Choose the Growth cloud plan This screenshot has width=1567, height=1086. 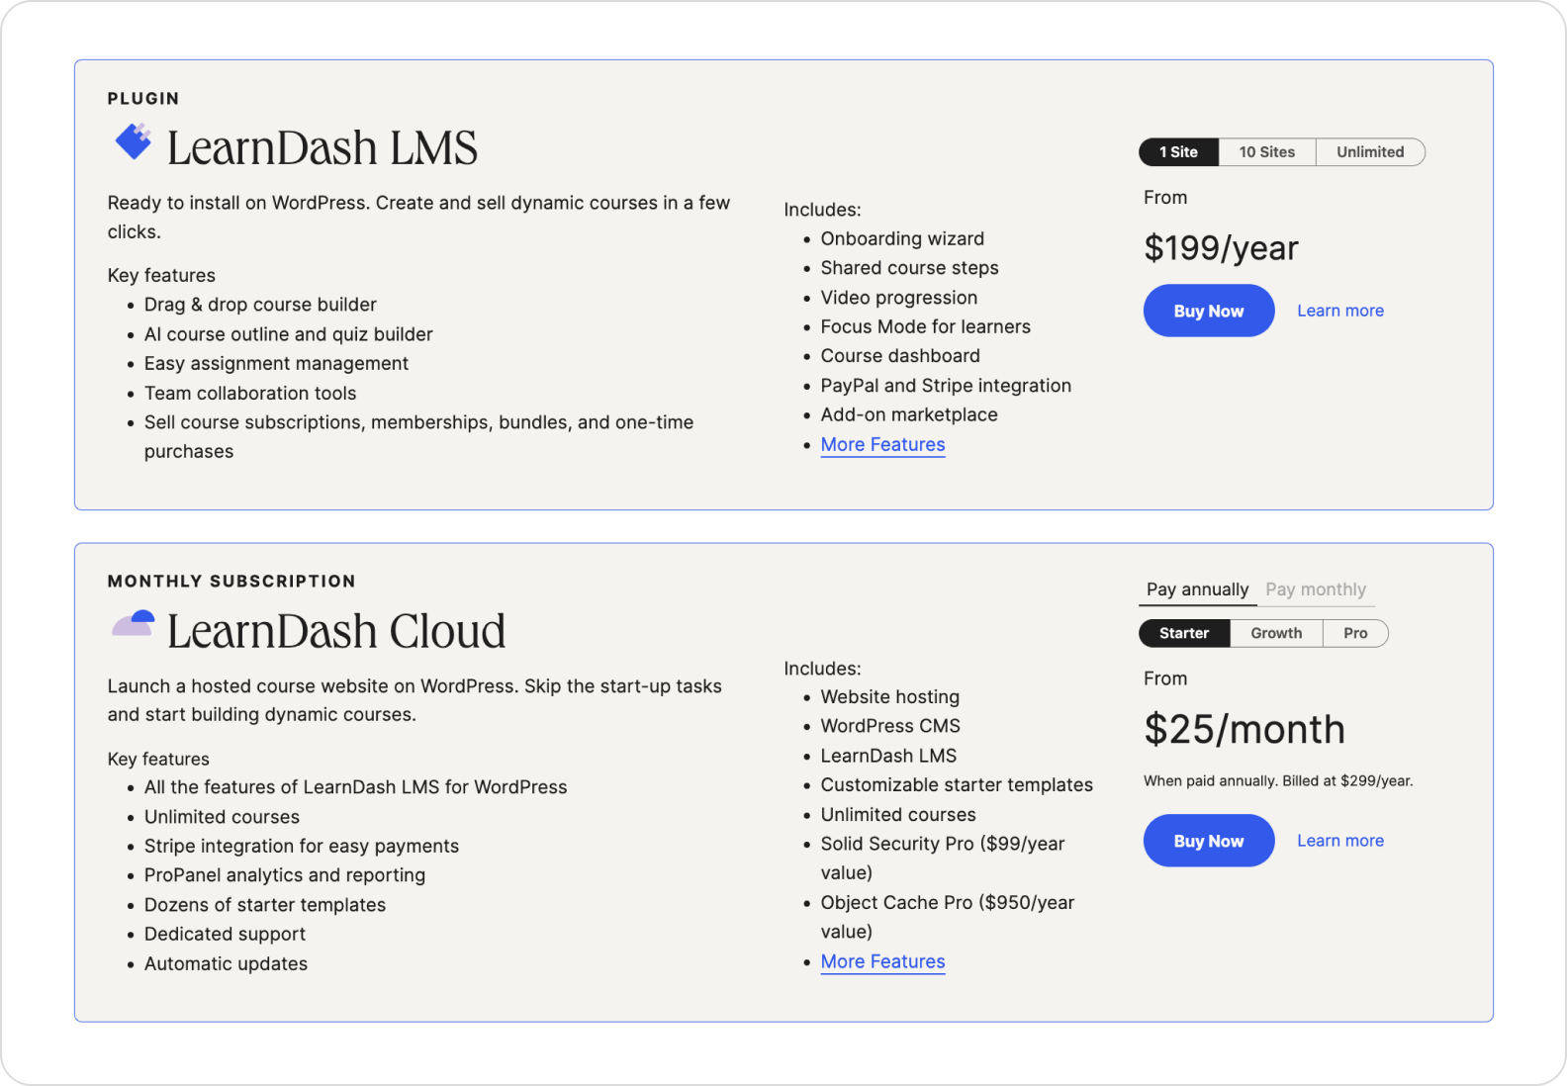pos(1276,633)
